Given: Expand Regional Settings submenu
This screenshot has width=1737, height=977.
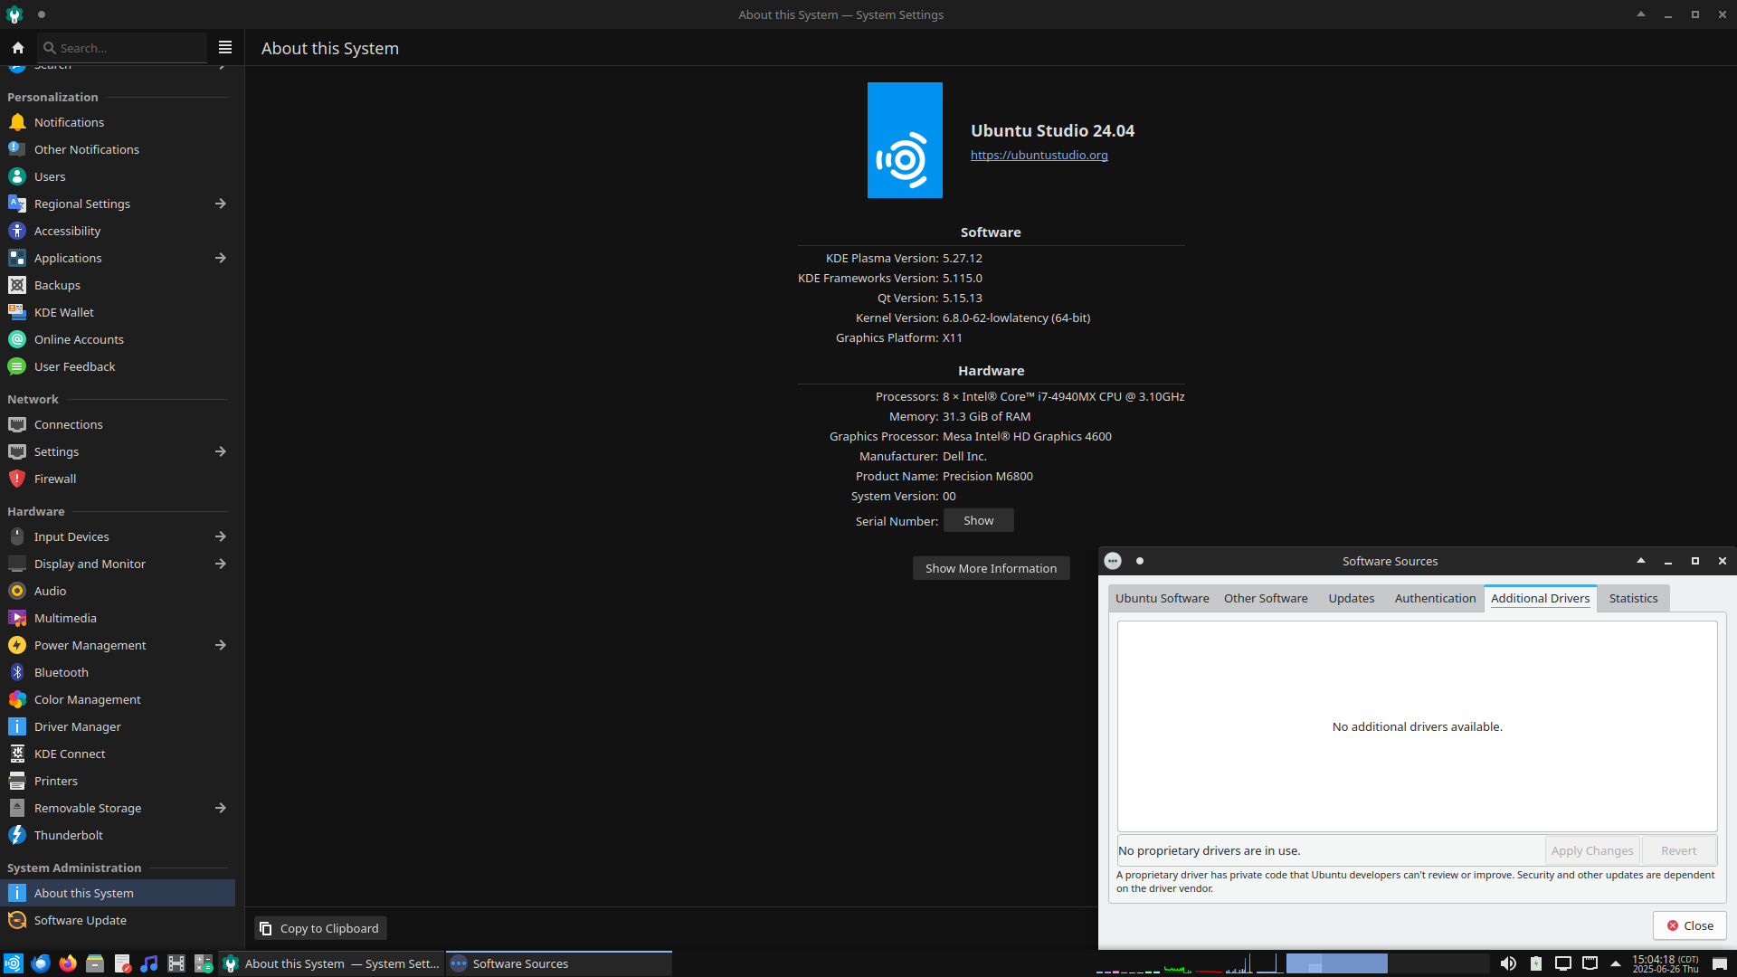Looking at the screenshot, I should click(x=221, y=204).
